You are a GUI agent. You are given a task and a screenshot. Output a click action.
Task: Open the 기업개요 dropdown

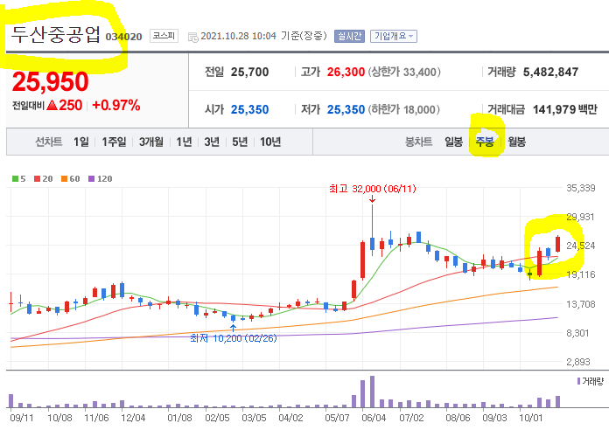[x=394, y=36]
